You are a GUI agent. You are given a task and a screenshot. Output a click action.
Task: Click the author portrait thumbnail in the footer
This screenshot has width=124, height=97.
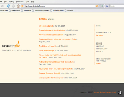click(x=120, y=93)
